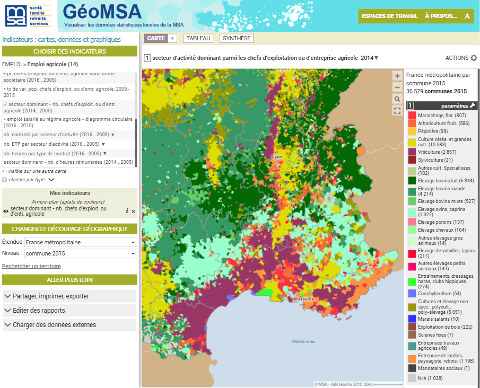Screen dimensions: 480x388
Task: Click the legend layer number 1 badge
Action: [410, 106]
